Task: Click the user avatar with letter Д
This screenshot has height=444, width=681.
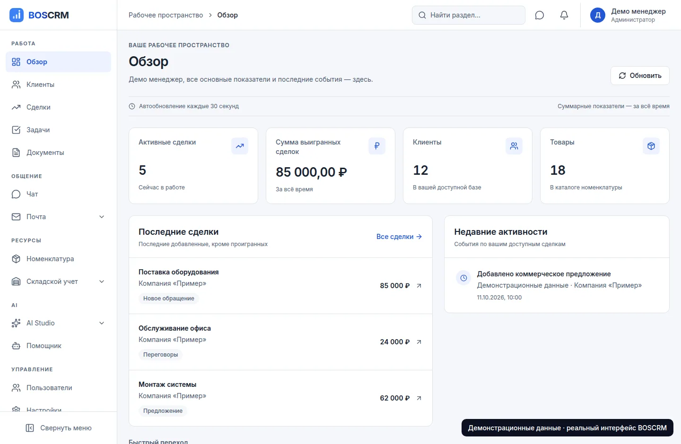Action: (598, 15)
